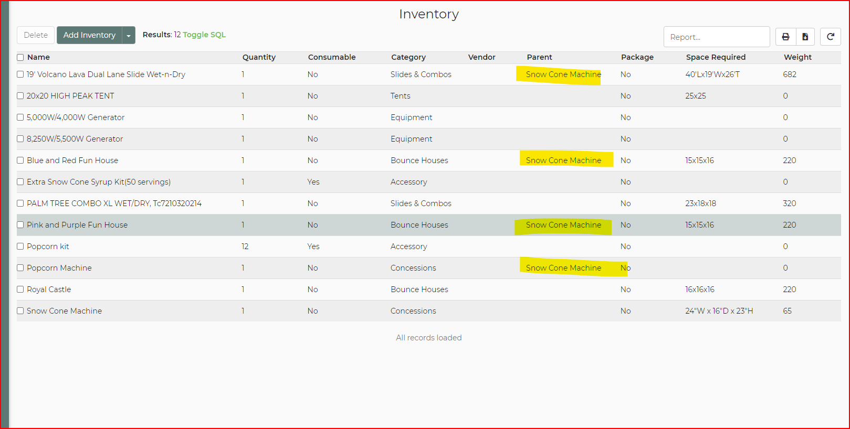
Task: Sort by the Category column header
Action: click(408, 57)
